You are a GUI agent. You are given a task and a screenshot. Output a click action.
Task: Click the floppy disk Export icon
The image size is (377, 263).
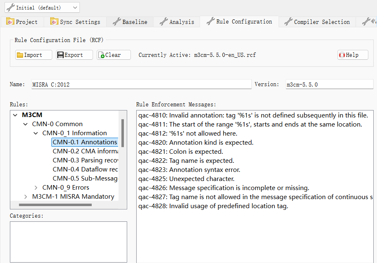(x=61, y=55)
